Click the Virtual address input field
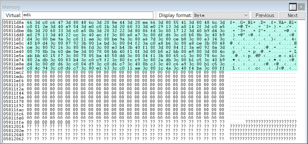The image size is (308, 144). pyautogui.click(x=88, y=15)
